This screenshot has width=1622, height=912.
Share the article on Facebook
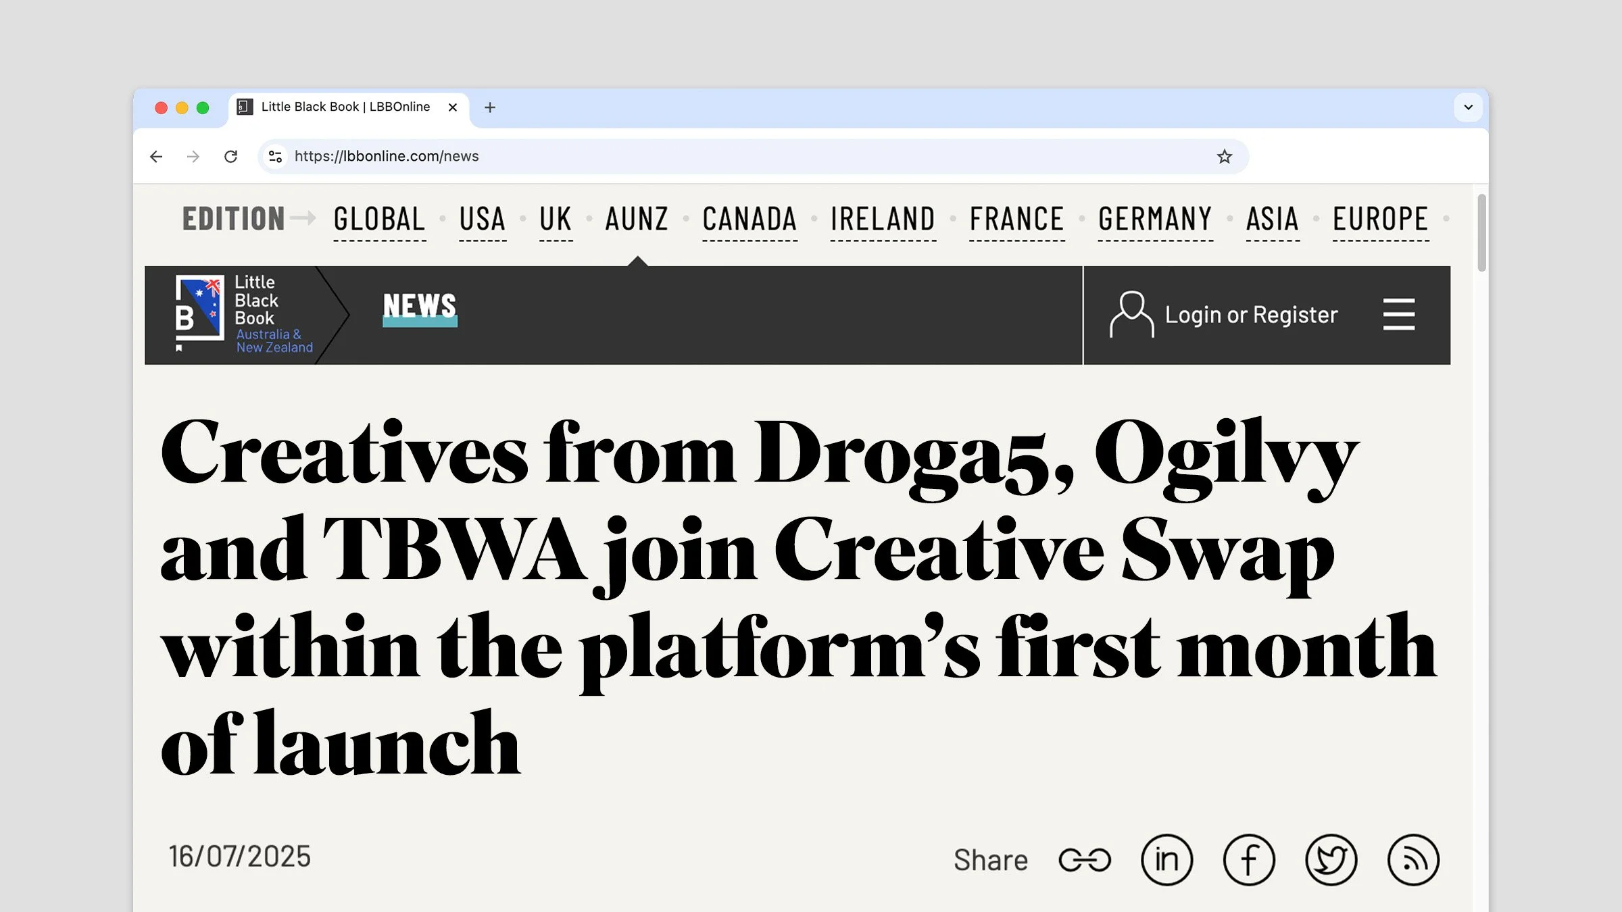pos(1248,860)
